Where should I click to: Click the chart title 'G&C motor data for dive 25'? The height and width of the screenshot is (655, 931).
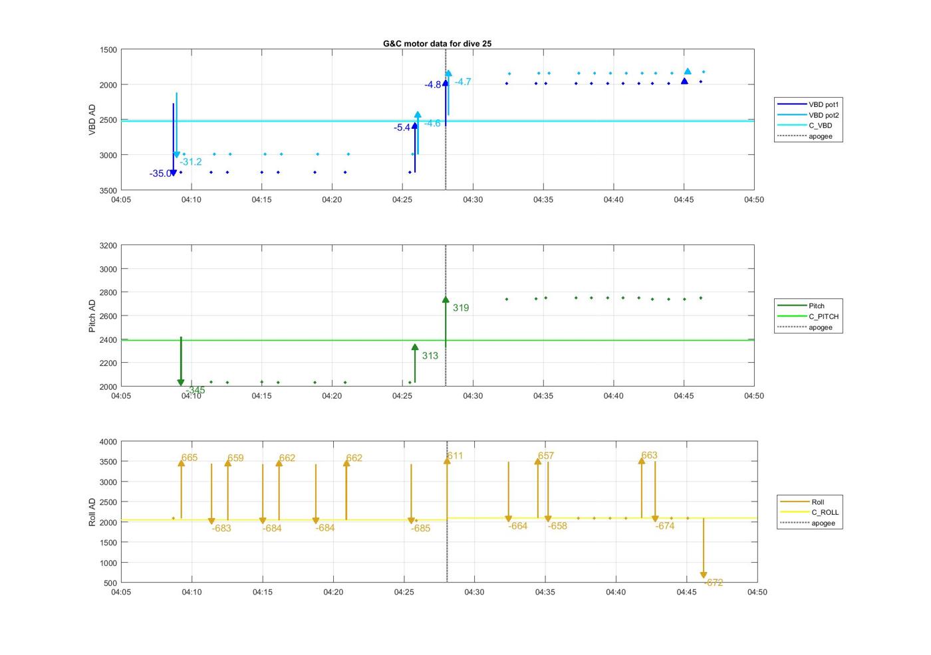437,43
